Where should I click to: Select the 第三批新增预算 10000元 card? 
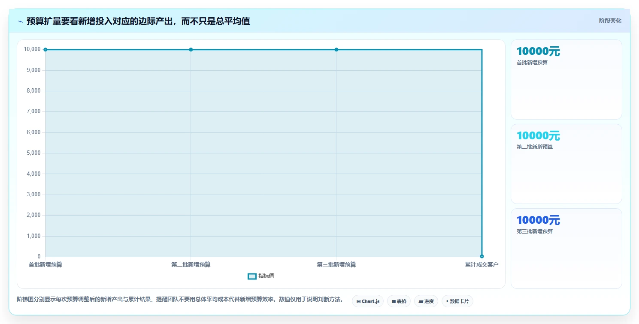[566, 249]
